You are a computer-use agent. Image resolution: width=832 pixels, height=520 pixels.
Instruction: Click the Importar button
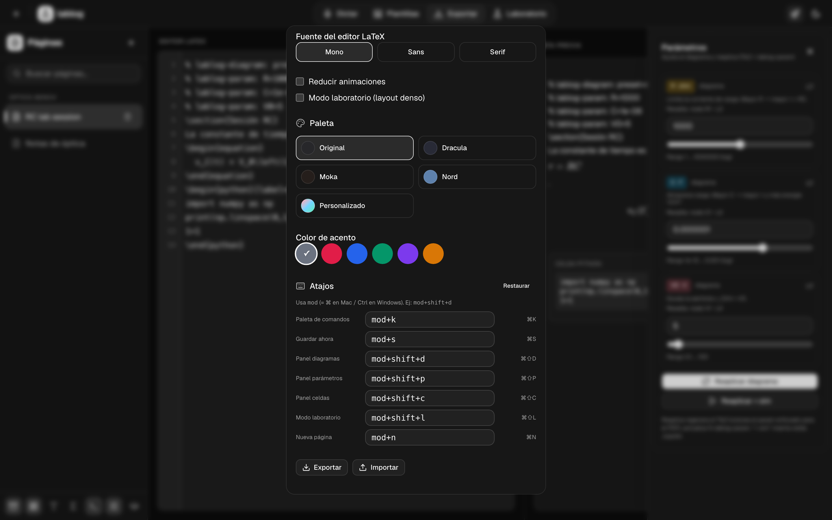click(378, 467)
